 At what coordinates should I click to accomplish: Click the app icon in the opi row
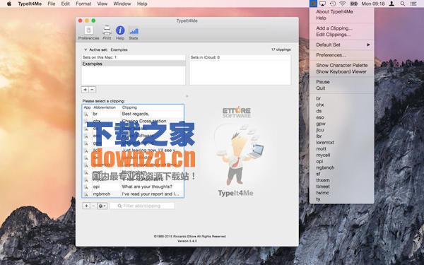click(86, 187)
